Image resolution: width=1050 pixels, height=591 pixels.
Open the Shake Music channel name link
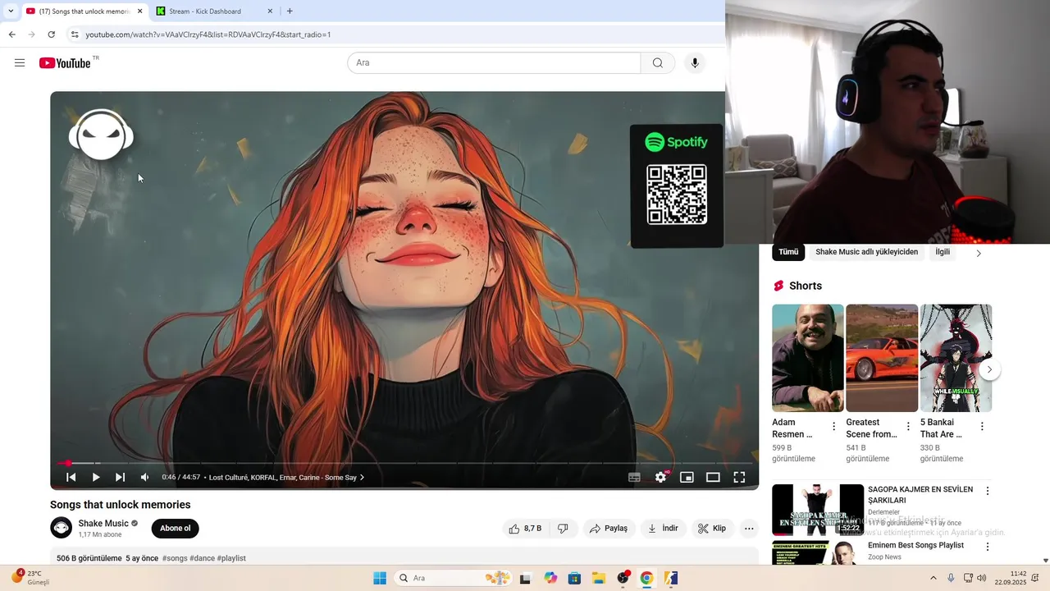point(103,524)
